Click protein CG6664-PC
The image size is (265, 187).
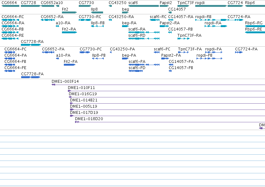[x=15, y=49]
